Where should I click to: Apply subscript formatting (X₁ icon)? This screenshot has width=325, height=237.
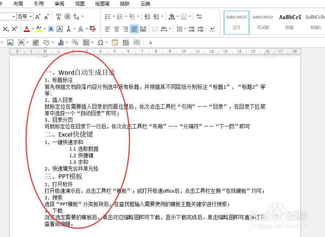[5, 28]
